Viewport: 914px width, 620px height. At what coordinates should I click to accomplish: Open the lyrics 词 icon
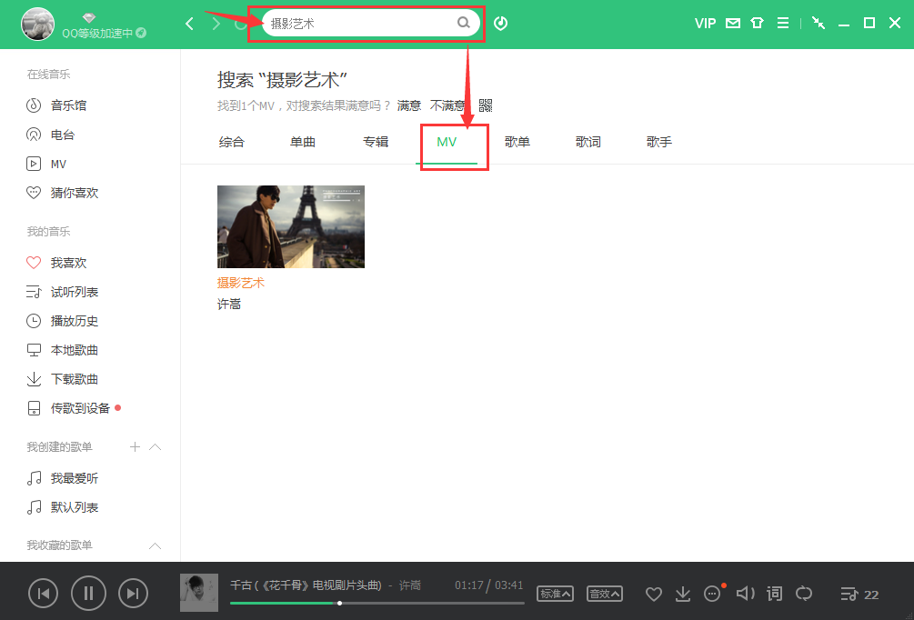coord(774,593)
